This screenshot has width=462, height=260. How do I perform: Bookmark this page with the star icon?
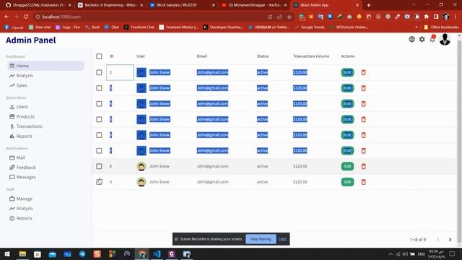289,17
